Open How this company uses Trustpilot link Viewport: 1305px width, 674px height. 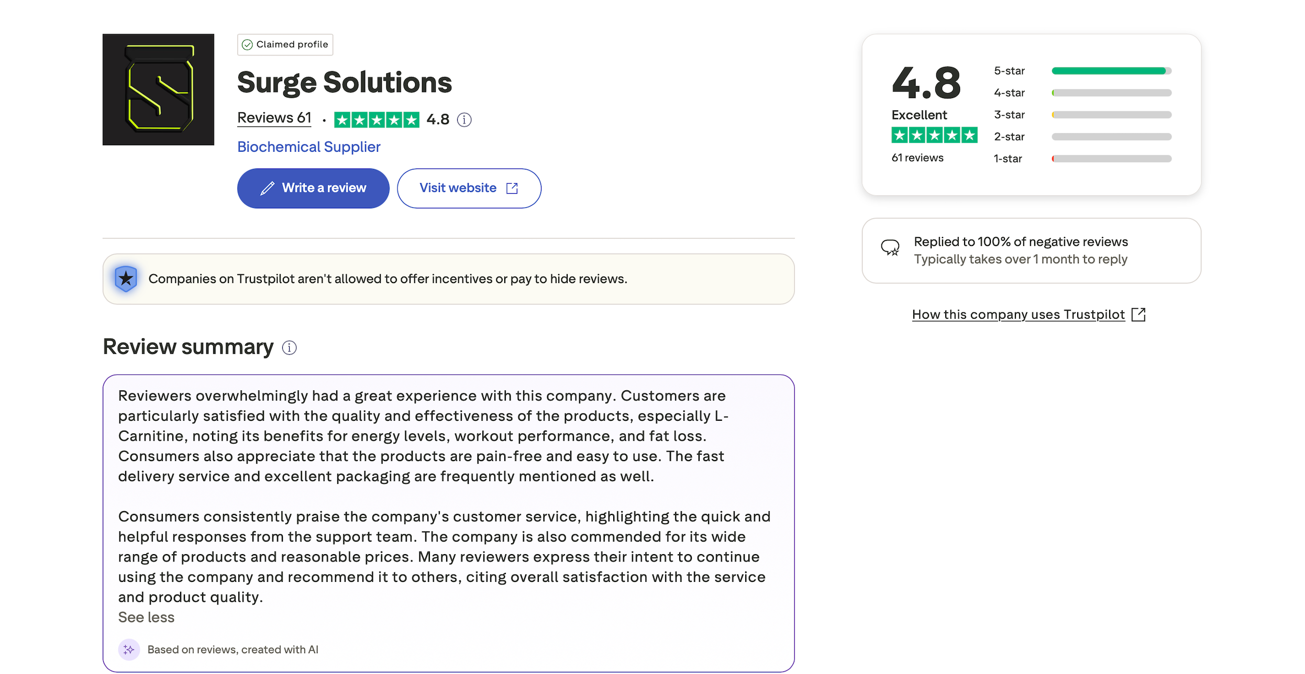coord(1018,314)
